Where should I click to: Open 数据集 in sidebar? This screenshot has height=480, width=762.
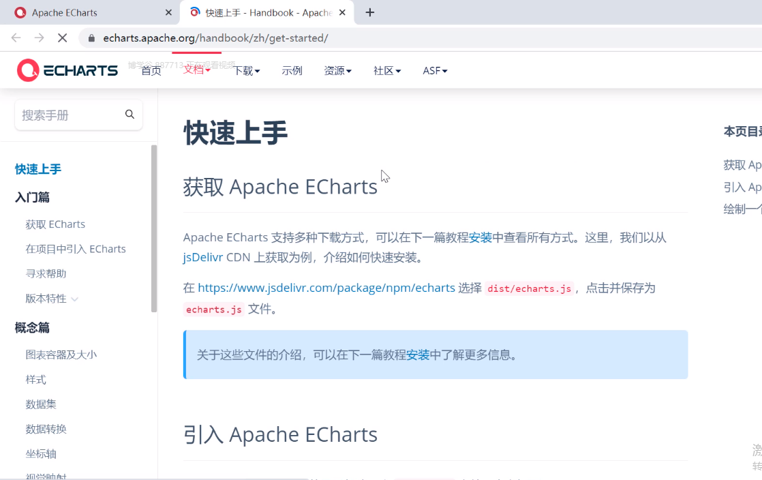(x=41, y=404)
